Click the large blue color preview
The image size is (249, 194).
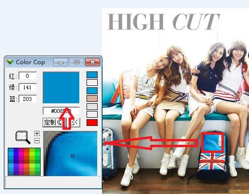tap(61, 87)
